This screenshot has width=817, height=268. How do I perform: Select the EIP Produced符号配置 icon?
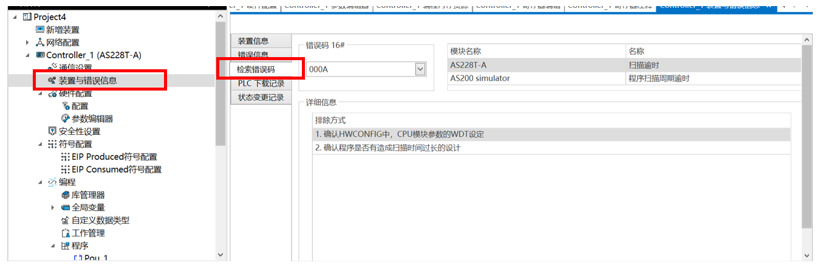coord(66,157)
